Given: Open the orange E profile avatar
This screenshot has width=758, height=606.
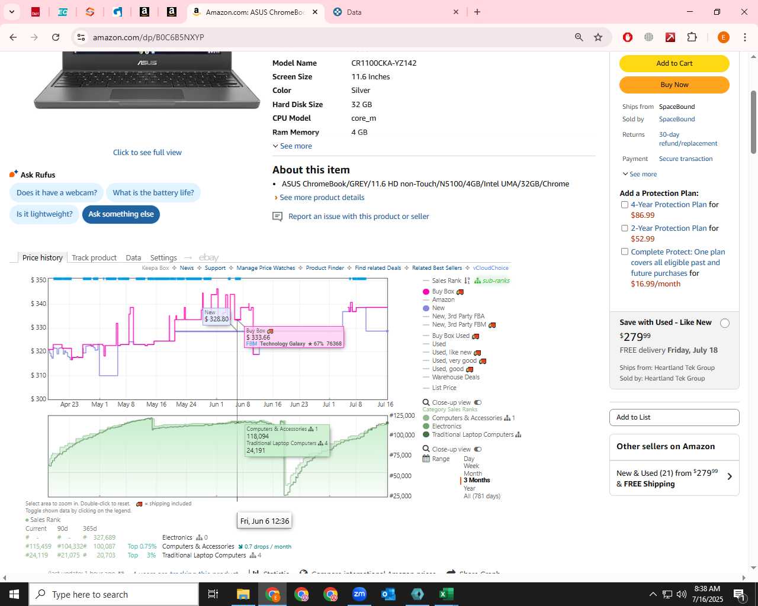Looking at the screenshot, I should point(723,37).
